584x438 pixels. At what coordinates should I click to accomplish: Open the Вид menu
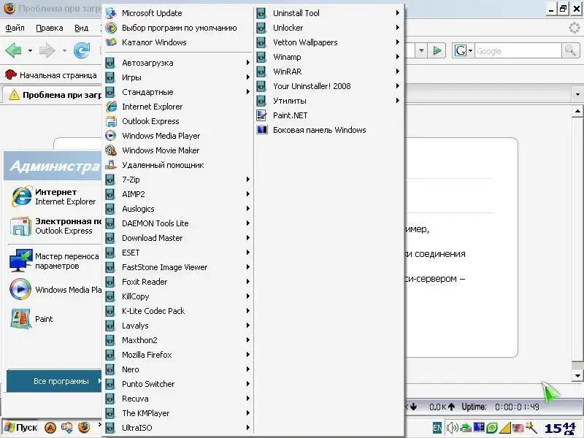[81, 28]
